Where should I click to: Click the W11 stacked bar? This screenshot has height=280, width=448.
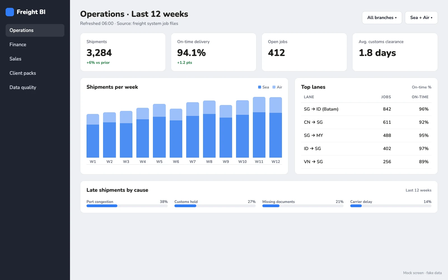coord(259,127)
